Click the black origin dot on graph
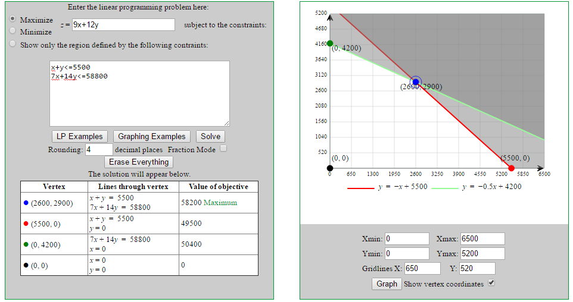The height and width of the screenshot is (302, 573). tap(330, 168)
